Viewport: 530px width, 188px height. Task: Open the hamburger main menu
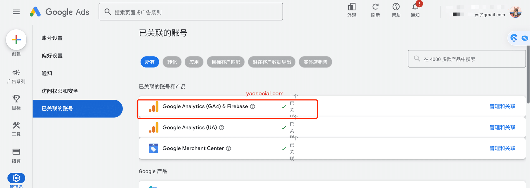point(16,12)
